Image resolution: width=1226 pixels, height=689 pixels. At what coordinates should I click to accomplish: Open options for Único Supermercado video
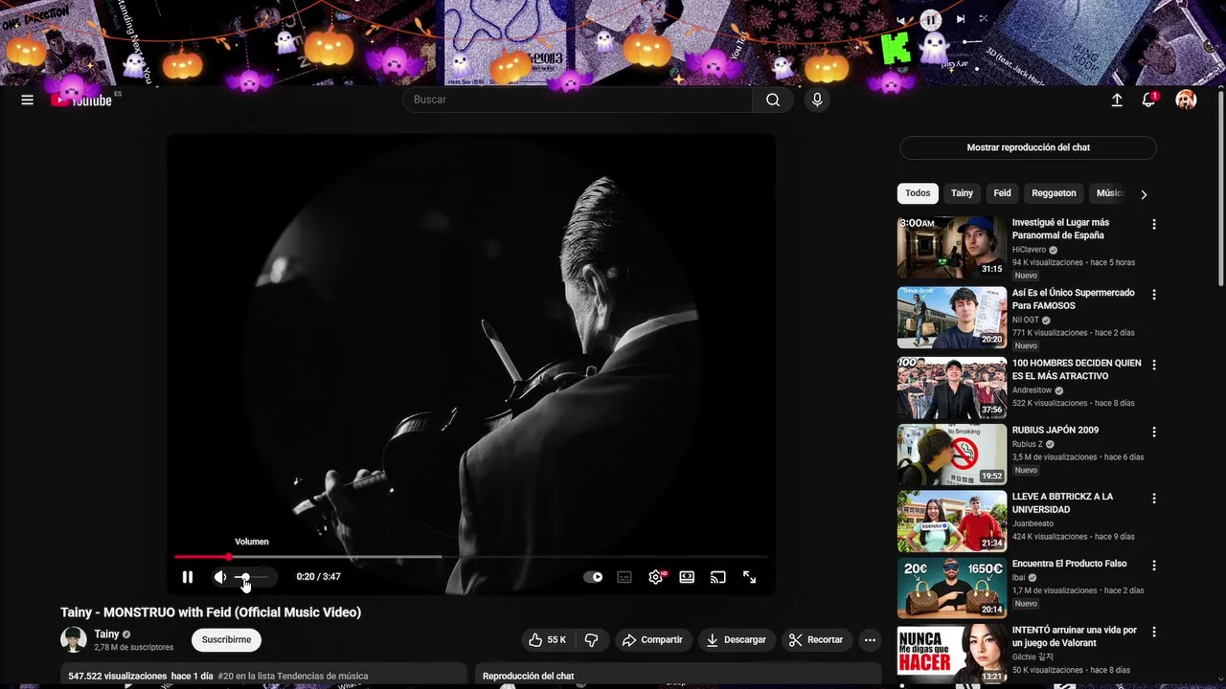coord(1154,295)
